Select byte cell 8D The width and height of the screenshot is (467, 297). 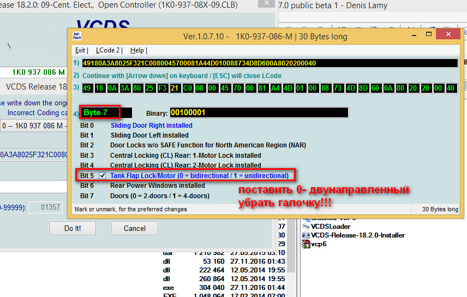click(x=363, y=88)
